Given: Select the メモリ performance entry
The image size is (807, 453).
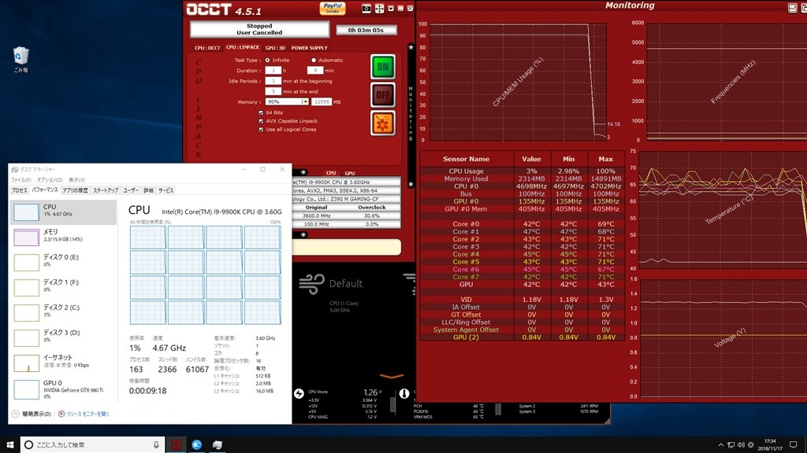Looking at the screenshot, I should tap(63, 236).
